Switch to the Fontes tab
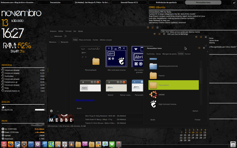Screen dimensions: 237x148 click(95, 40)
